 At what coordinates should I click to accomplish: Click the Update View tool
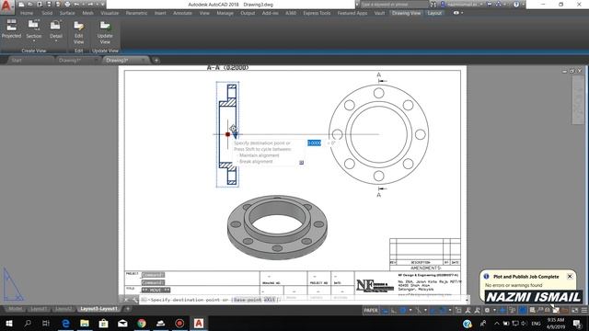pyautogui.click(x=105, y=32)
